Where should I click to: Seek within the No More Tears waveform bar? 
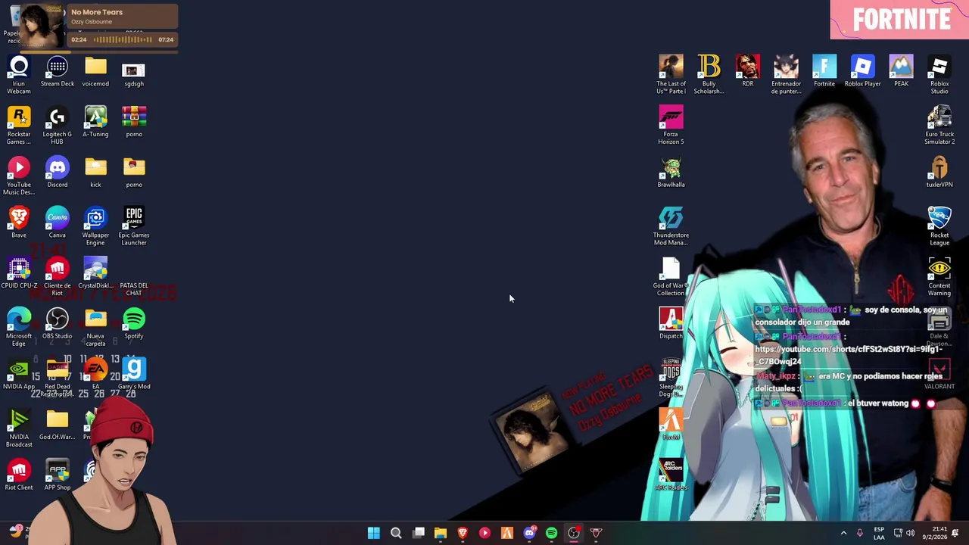(x=123, y=39)
